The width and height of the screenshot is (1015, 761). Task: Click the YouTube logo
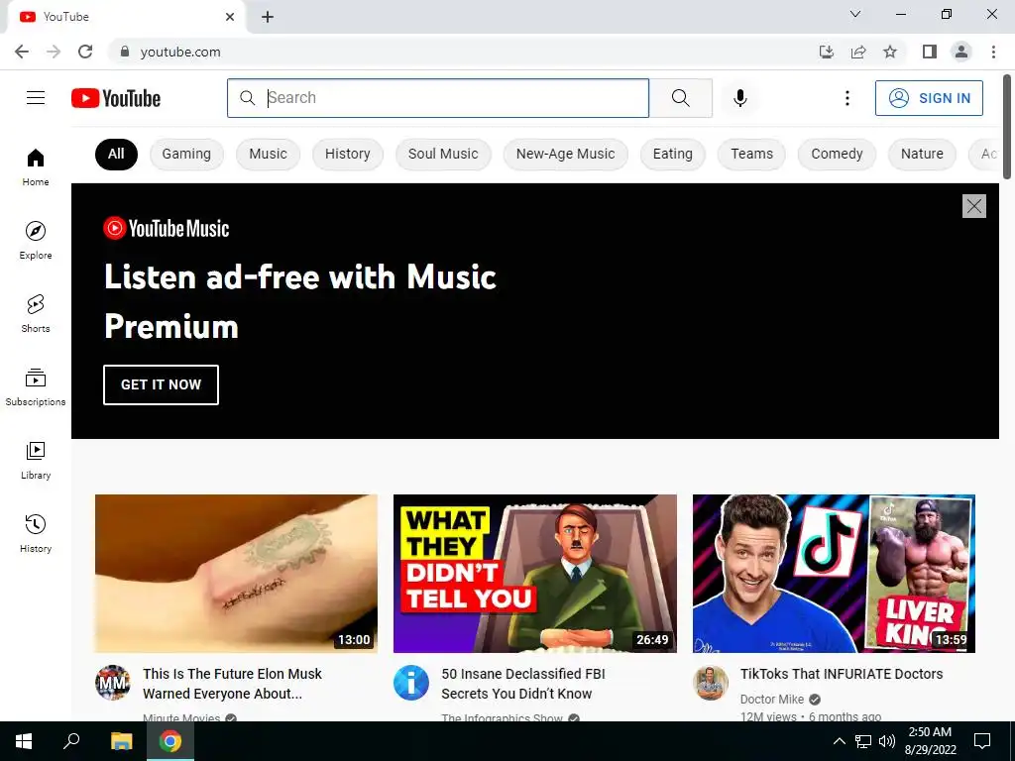pyautogui.click(x=116, y=98)
